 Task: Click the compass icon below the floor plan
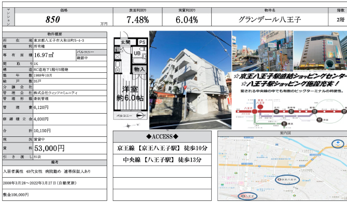(128, 126)
